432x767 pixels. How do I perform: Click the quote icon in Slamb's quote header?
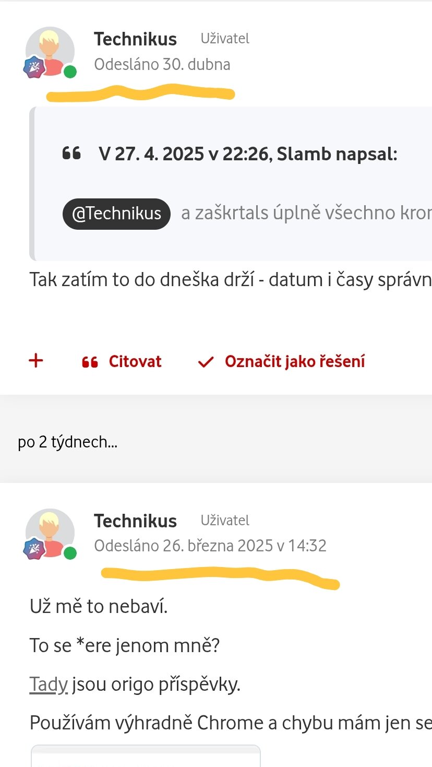coord(71,154)
